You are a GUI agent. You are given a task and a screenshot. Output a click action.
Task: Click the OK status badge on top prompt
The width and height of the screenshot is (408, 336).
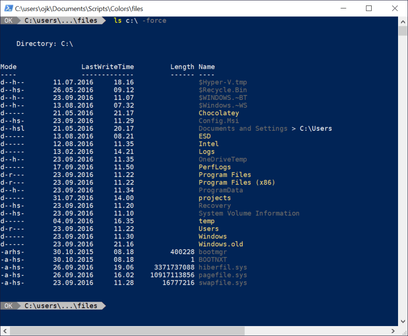pyautogui.click(x=8, y=20)
